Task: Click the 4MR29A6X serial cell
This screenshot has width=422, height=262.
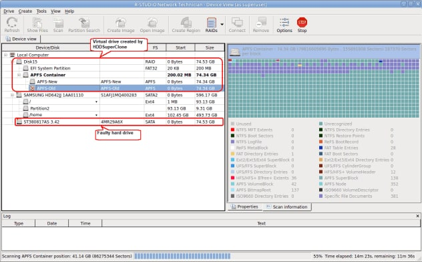Action: coord(112,122)
